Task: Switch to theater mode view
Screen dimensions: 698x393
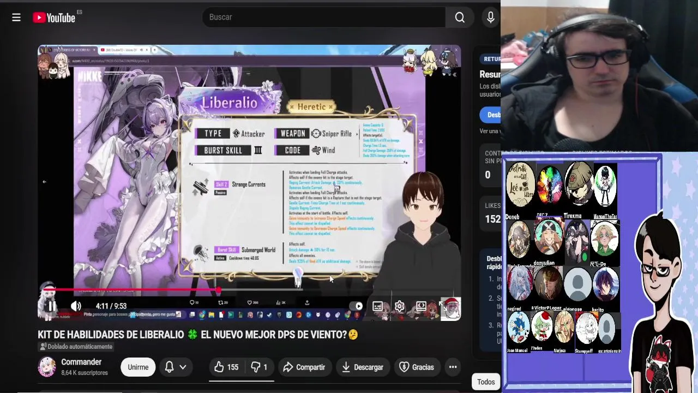Action: 421,306
